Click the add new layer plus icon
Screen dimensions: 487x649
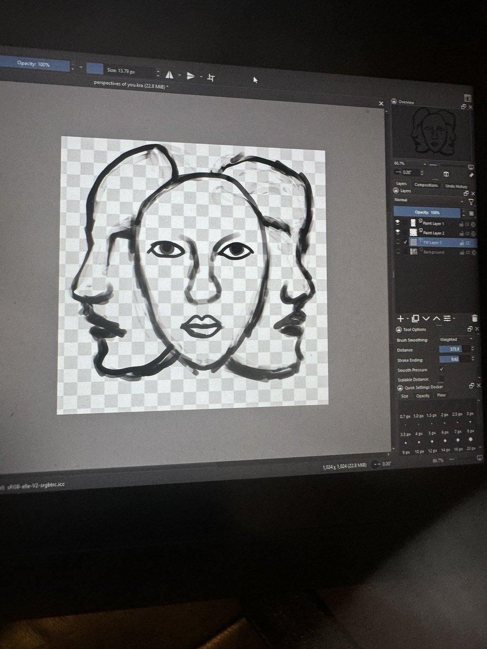pos(401,319)
